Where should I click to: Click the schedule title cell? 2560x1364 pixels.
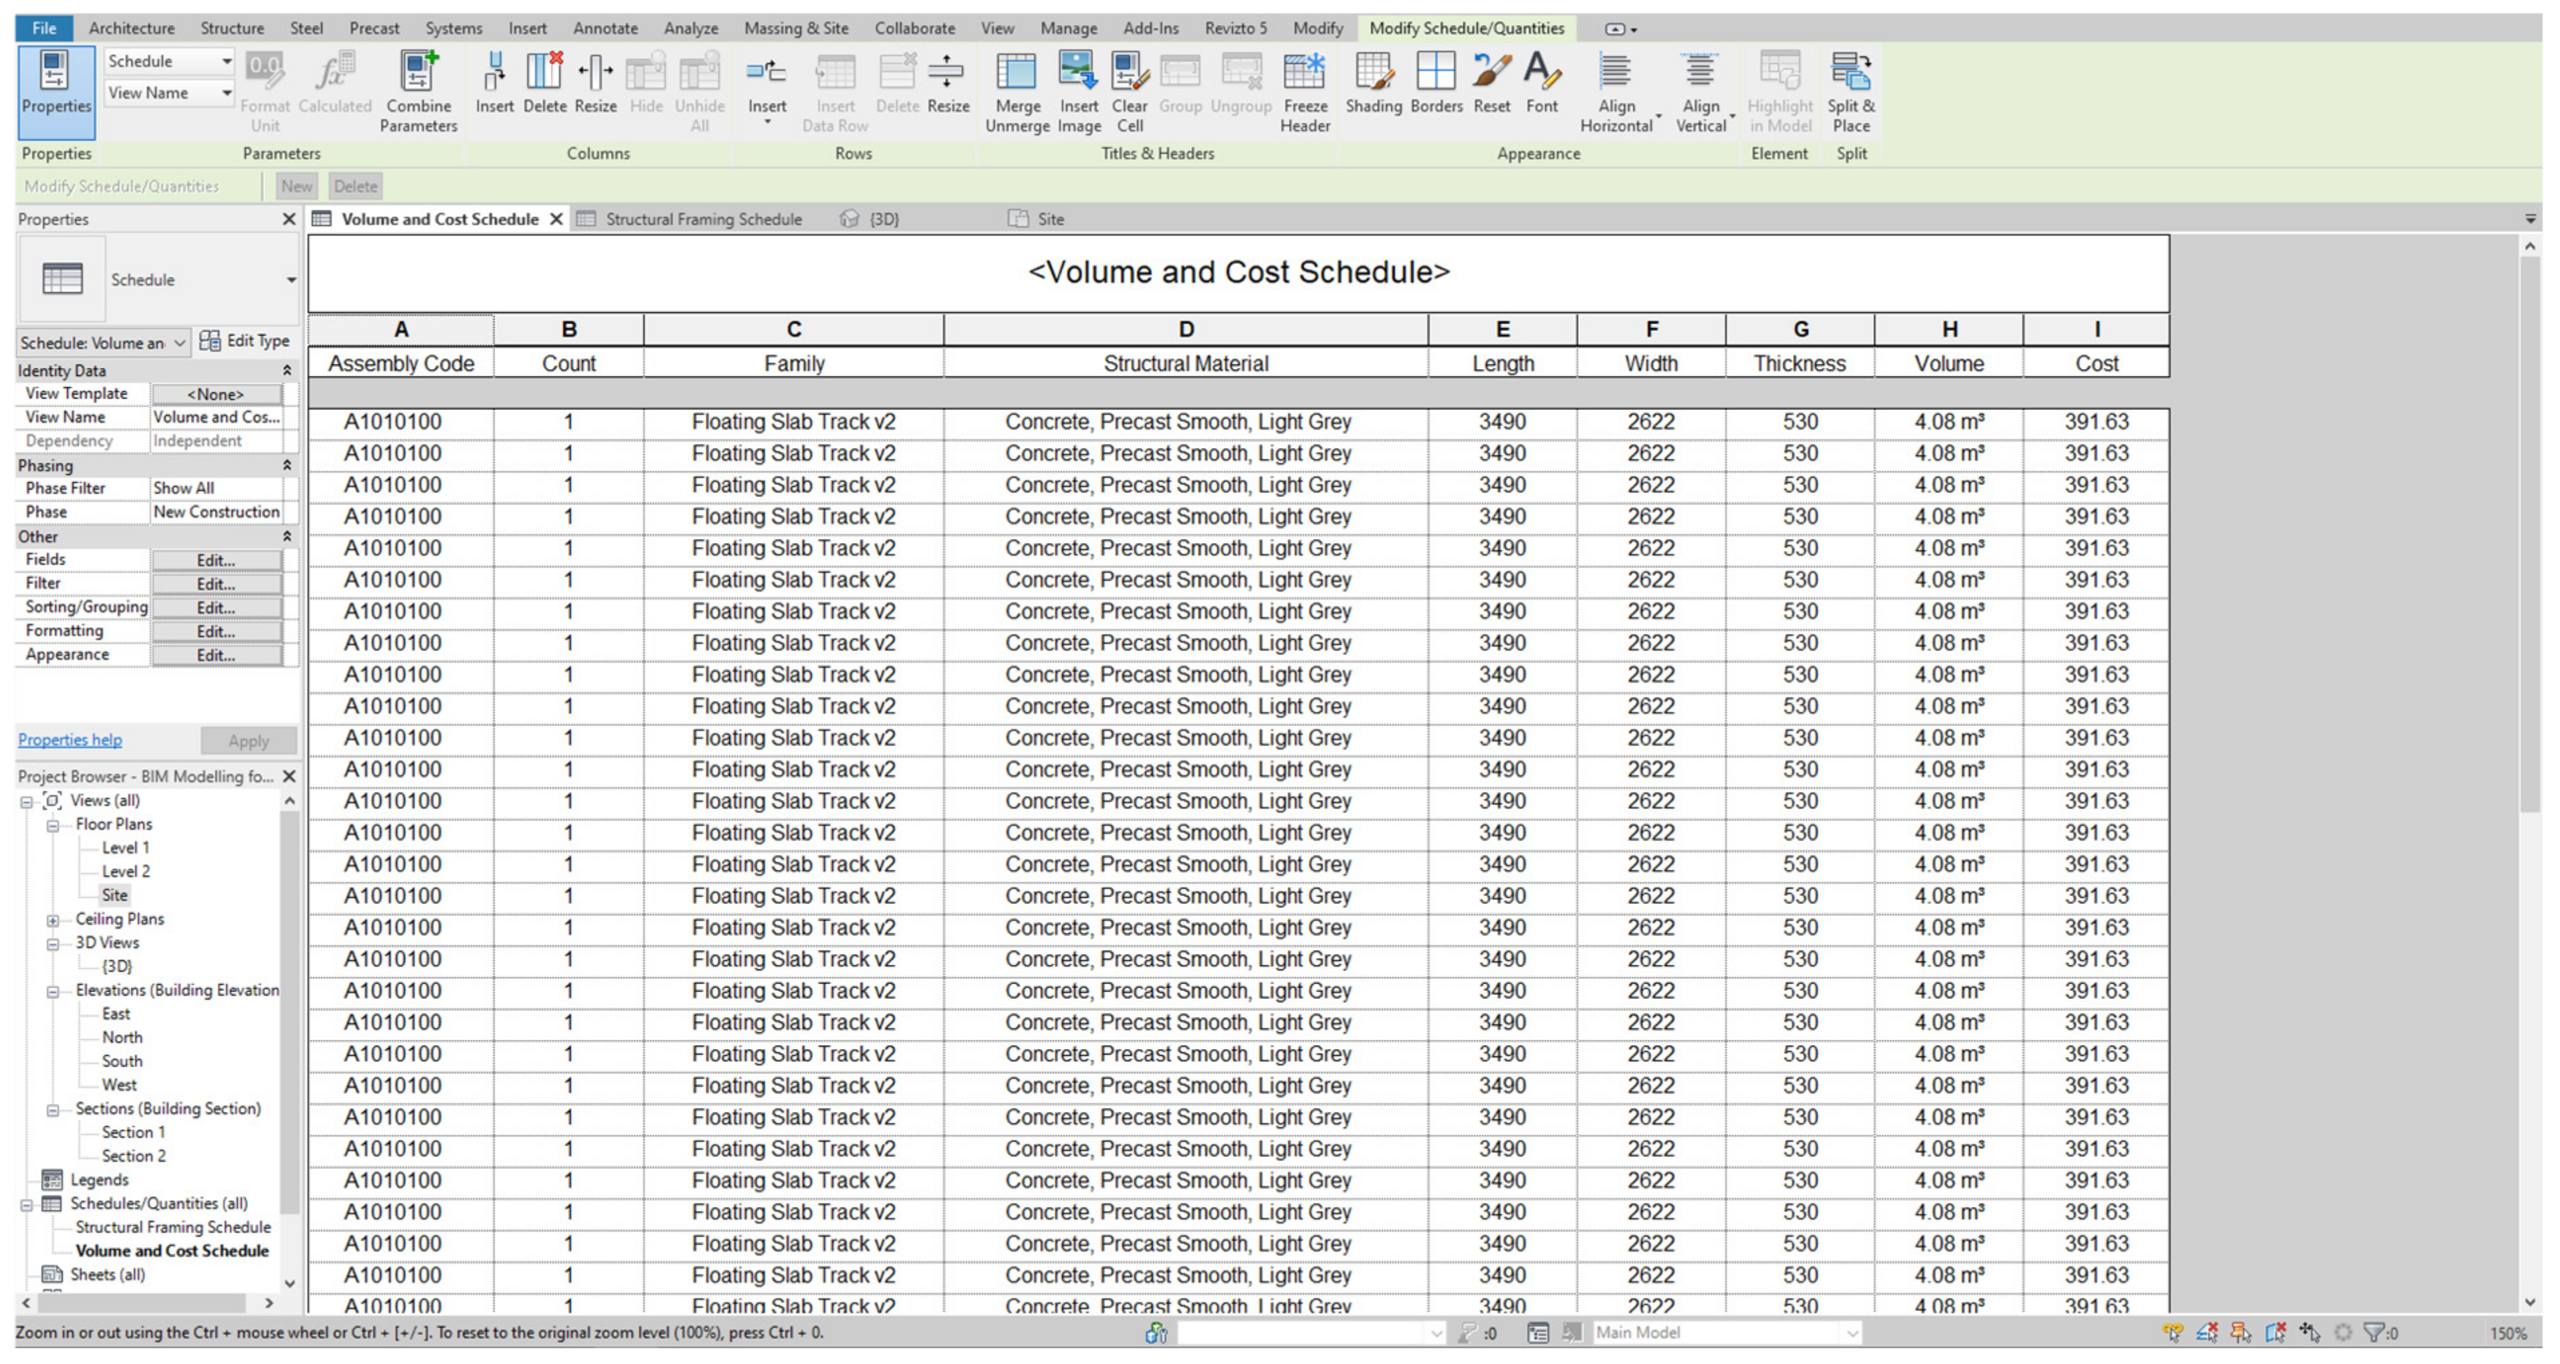click(1239, 272)
